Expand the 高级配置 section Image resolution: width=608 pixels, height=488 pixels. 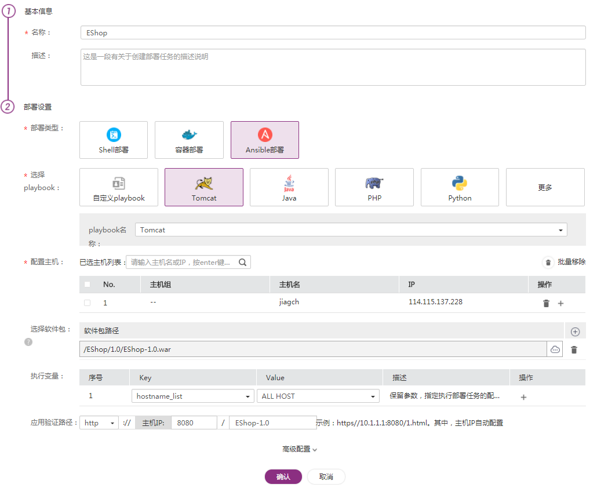pos(299,449)
